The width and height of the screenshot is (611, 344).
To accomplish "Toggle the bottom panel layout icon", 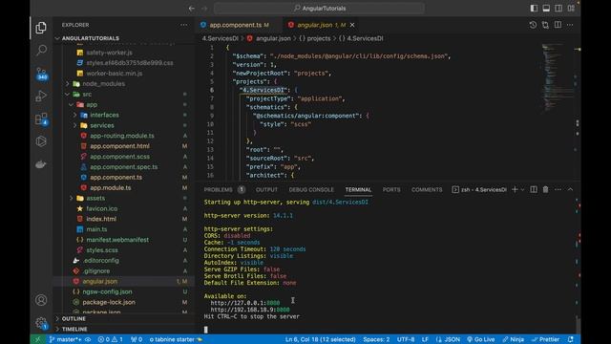I will [546, 9].
